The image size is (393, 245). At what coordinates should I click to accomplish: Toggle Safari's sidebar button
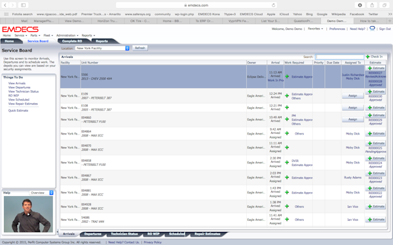[x=23, y=5]
